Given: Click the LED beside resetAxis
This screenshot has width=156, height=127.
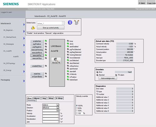Looking at the screenshot, I should (x=46, y=73).
